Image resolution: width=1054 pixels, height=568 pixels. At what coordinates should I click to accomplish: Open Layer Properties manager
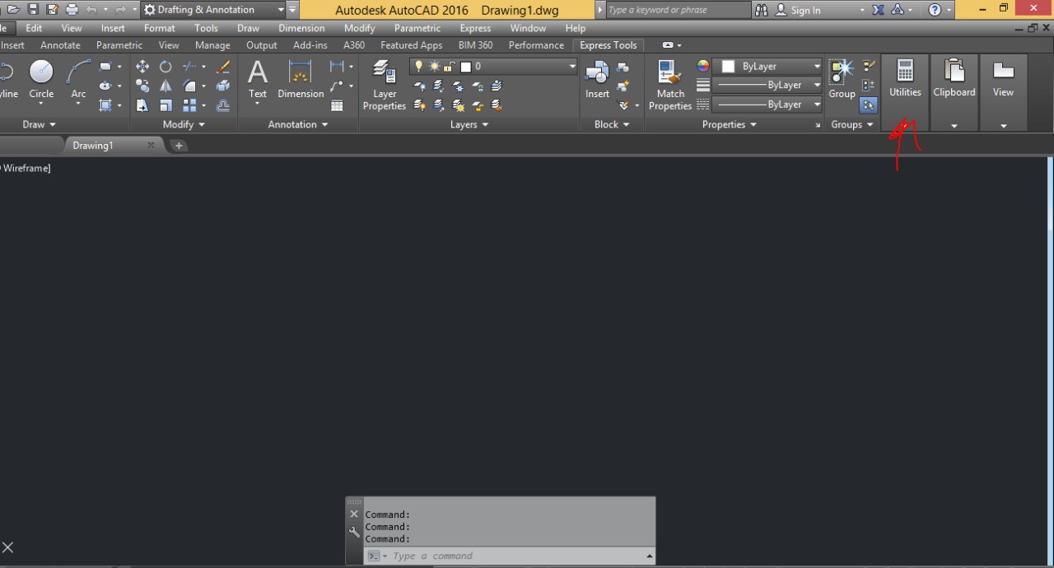point(385,85)
